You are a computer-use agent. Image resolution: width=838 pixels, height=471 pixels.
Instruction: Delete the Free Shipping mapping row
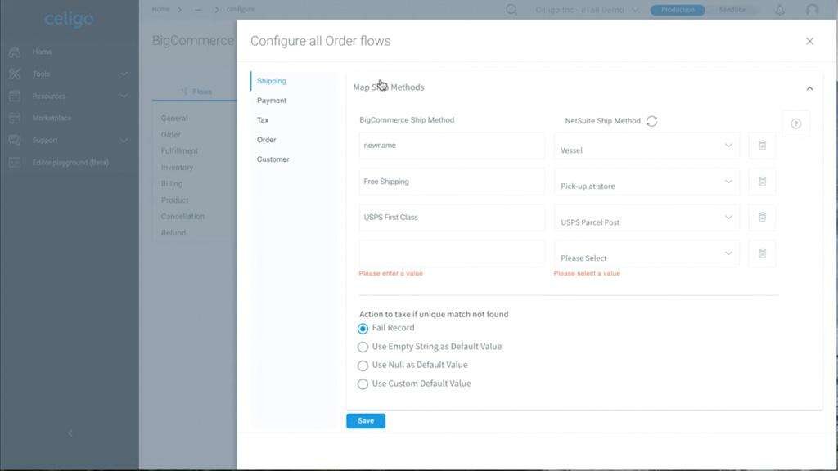pyautogui.click(x=762, y=182)
